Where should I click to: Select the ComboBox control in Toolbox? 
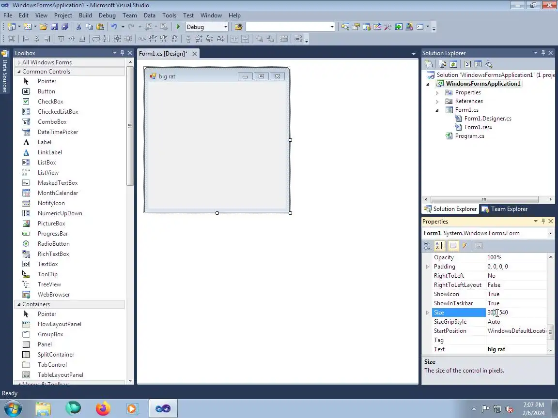tap(52, 122)
